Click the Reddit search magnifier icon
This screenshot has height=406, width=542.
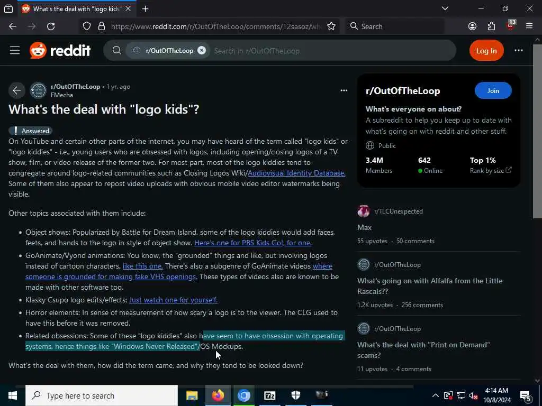[117, 50]
